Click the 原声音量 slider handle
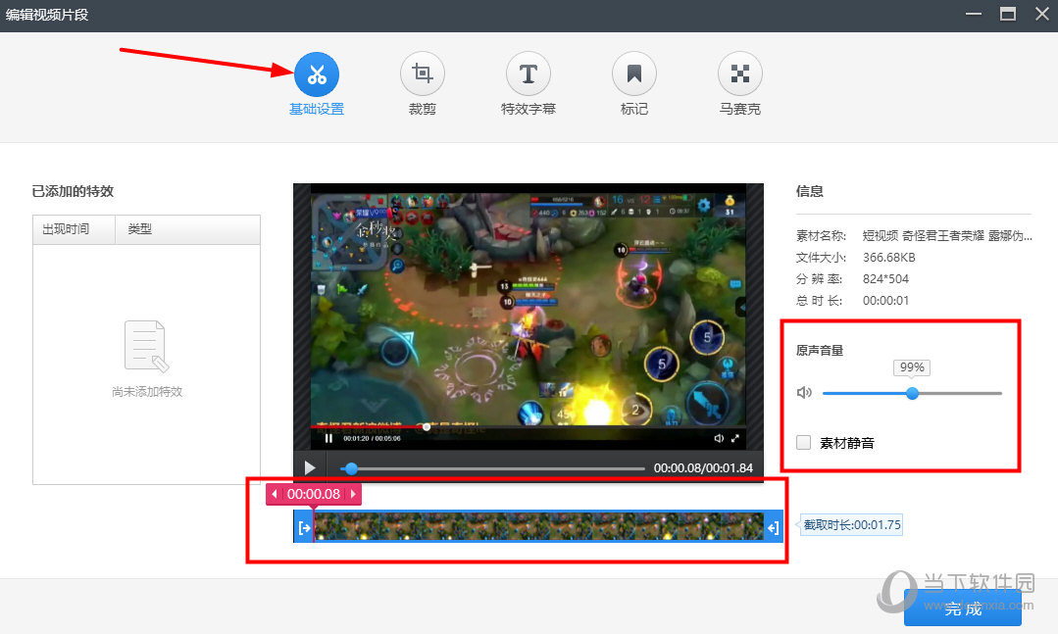 click(x=912, y=393)
